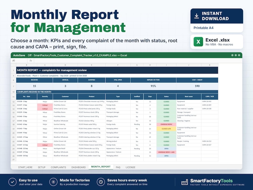Click the SmartFactoryTools factory logo icon
This screenshot has height=190, width=253.
coord(184,182)
